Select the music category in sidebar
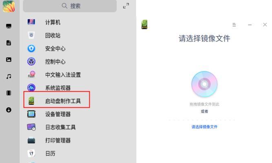The width and height of the screenshot is (272, 163). pyautogui.click(x=9, y=76)
